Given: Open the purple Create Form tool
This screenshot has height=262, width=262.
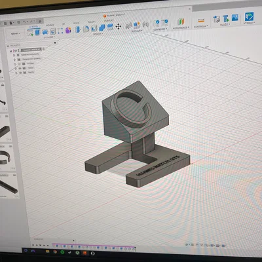Looking at the screenshot, I should pos(68,30).
